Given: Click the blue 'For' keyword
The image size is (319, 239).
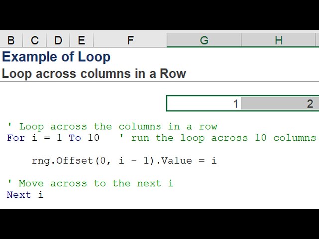Looking at the screenshot, I should pyautogui.click(x=16, y=138).
